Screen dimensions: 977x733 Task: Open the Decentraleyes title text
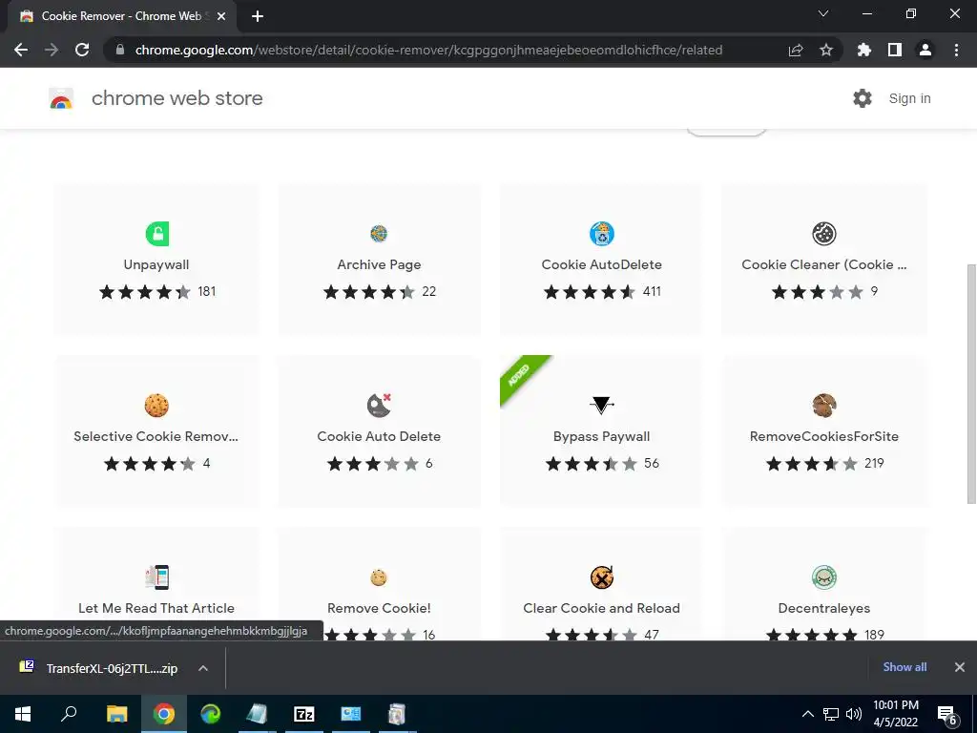823,608
